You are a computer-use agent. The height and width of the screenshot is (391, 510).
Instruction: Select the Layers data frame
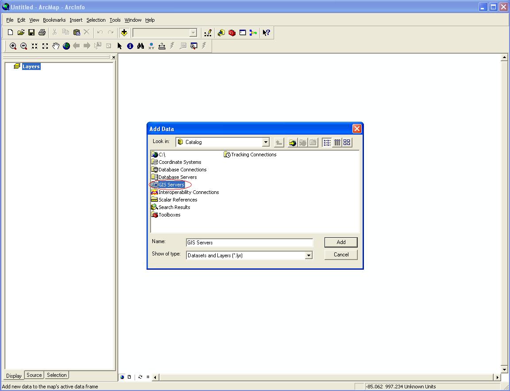(31, 66)
